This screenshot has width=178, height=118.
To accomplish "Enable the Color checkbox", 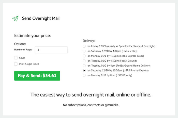I will point(16,58).
